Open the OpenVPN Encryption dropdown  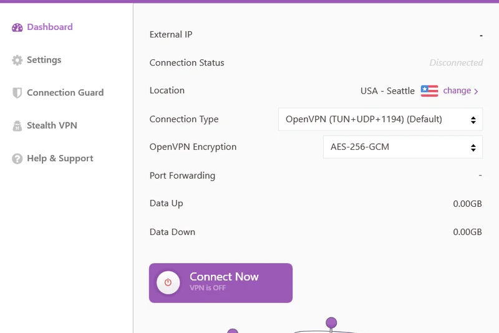point(402,147)
